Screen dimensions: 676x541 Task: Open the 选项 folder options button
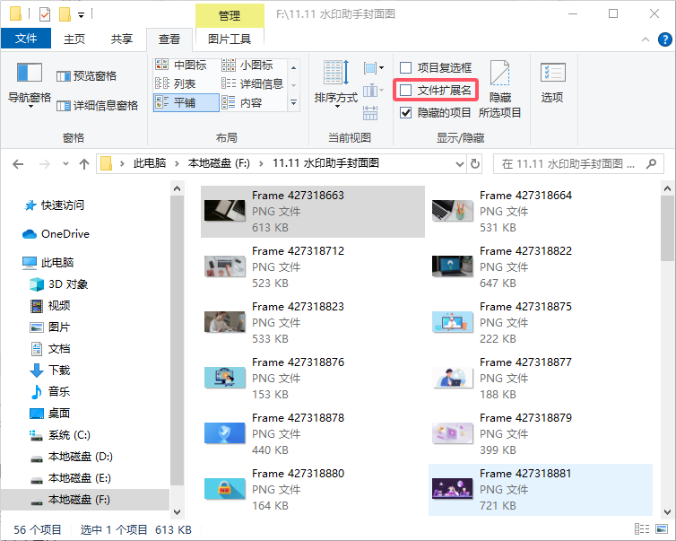coord(552,82)
